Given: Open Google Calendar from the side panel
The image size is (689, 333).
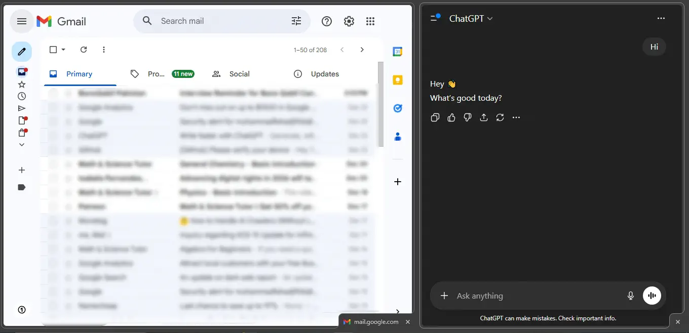Looking at the screenshot, I should click(398, 51).
